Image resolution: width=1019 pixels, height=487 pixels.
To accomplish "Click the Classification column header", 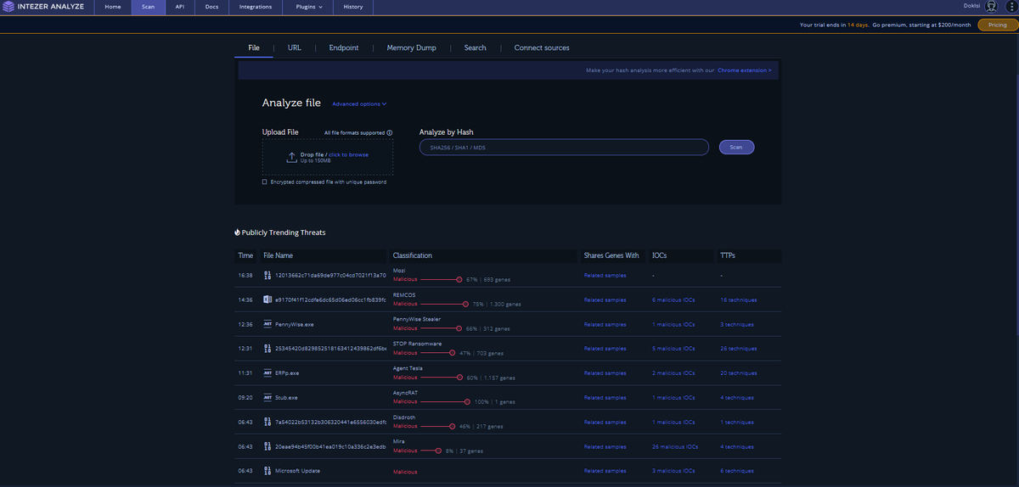I will (413, 255).
